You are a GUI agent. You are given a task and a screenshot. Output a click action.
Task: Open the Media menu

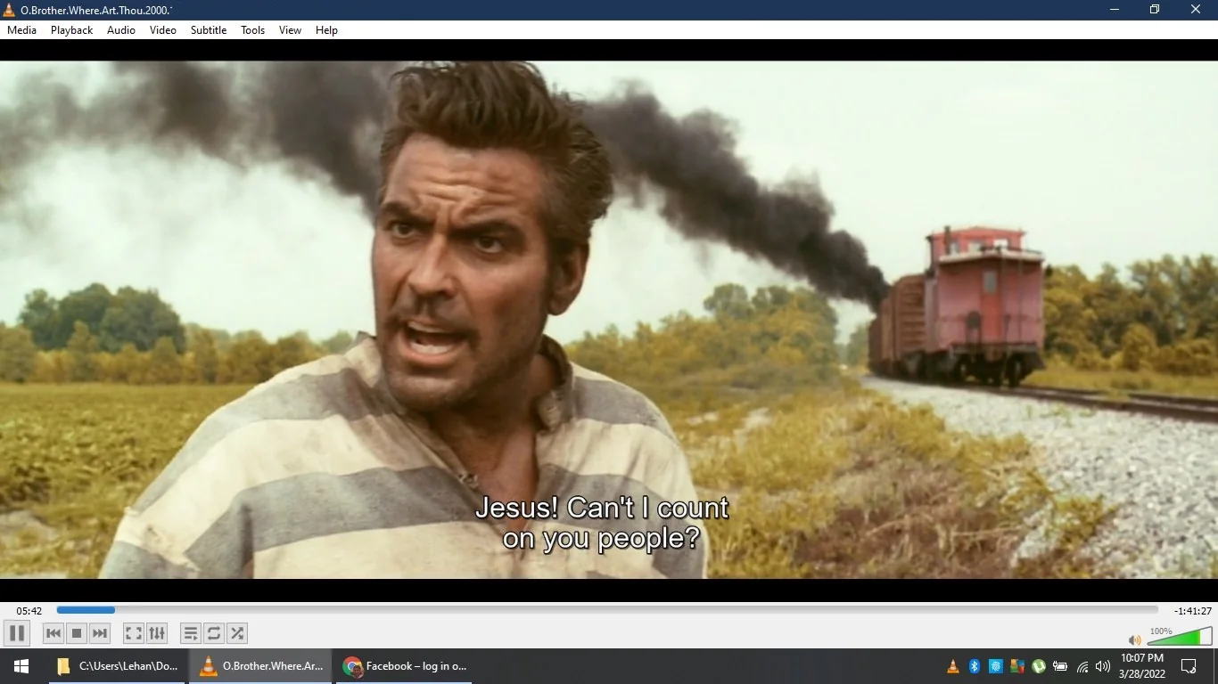22,30
